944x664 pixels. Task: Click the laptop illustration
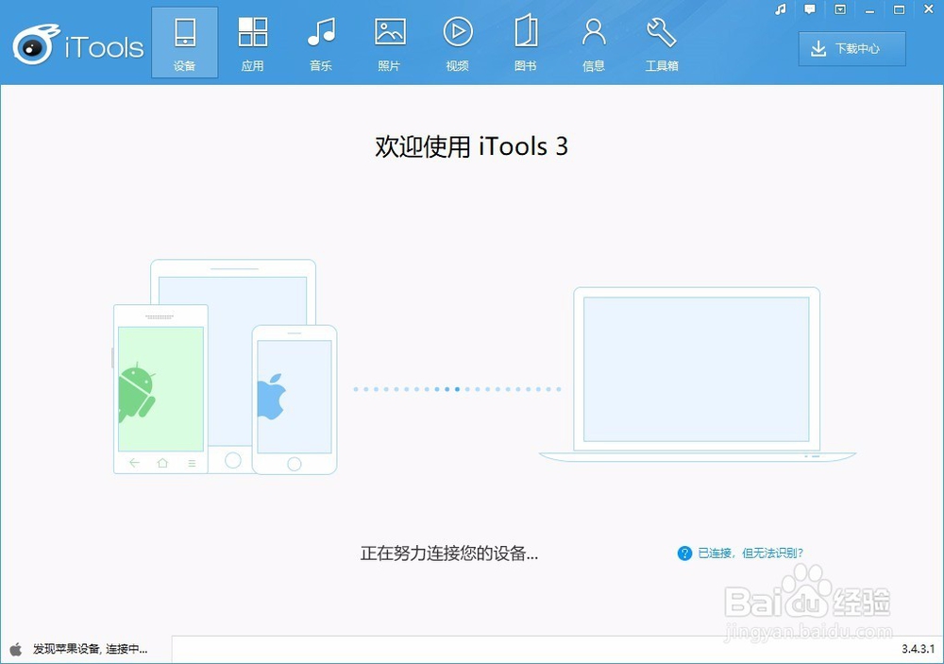[698, 374]
